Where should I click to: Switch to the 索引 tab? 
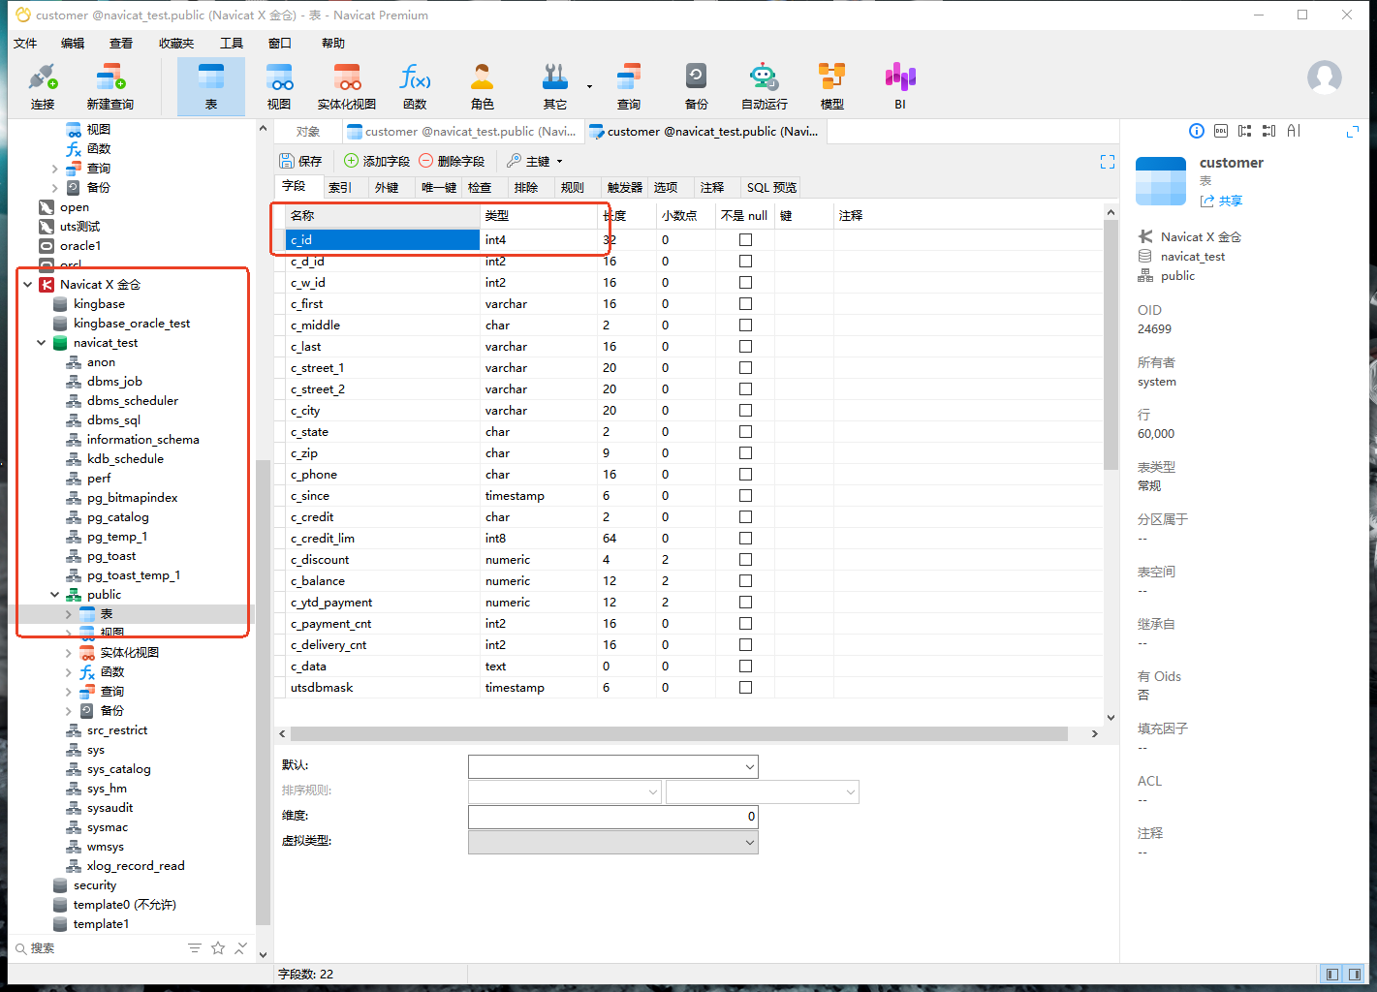click(x=340, y=187)
